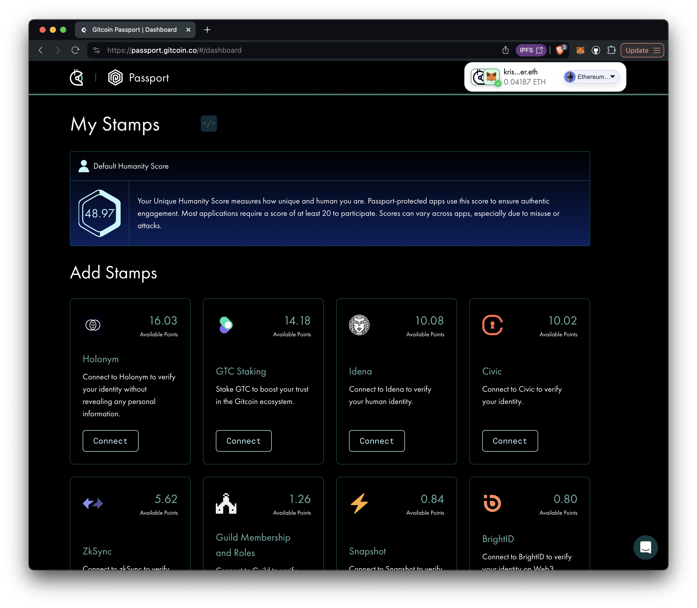Click the person icon next to Default Humanity Score
Screen dimensions: 697x608
(84, 166)
